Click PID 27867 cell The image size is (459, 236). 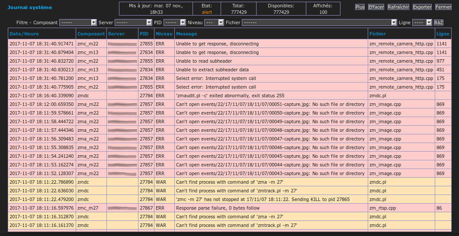tap(146, 208)
